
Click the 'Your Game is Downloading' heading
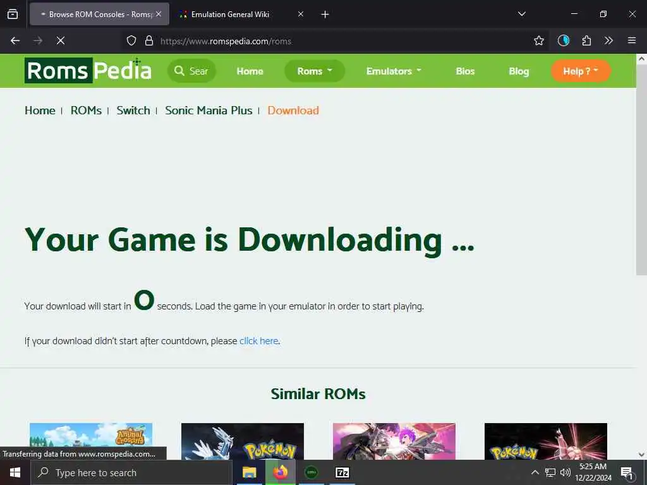[250, 240]
